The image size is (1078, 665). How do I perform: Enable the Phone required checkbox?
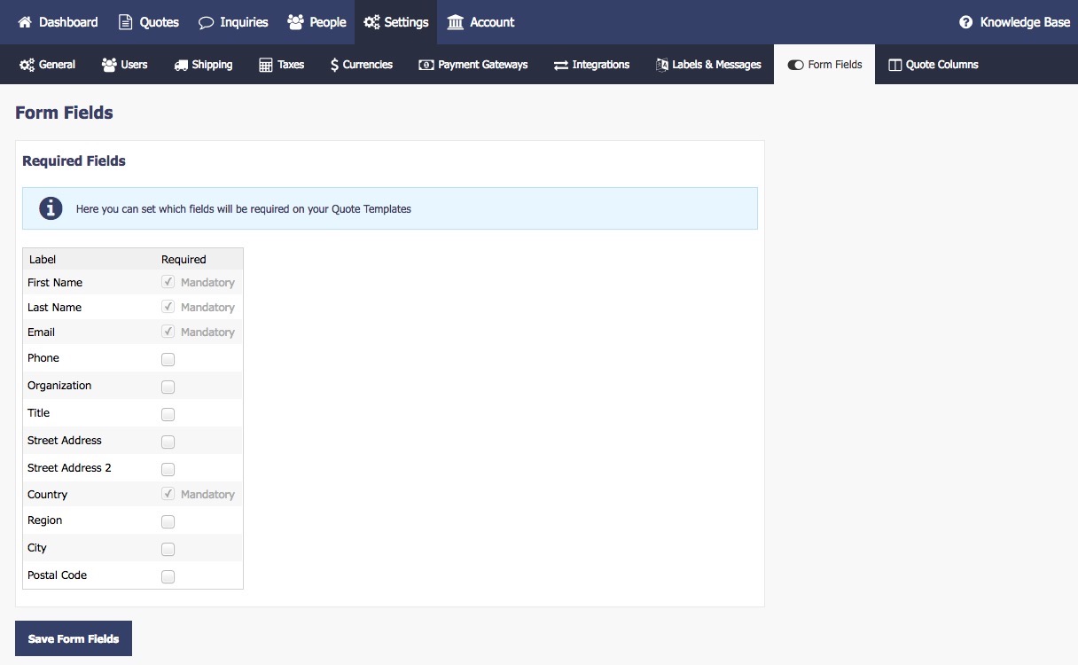click(x=168, y=359)
